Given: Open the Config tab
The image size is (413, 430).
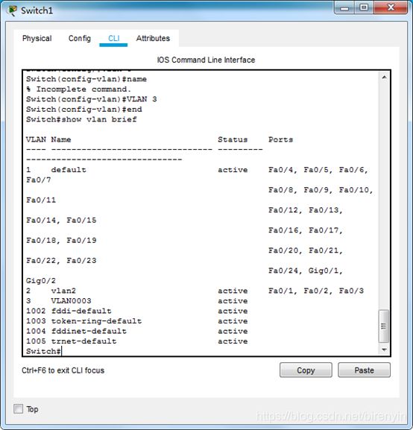Looking at the screenshot, I should click(x=80, y=39).
